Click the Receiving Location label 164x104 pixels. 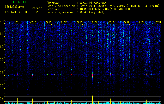[61, 6]
